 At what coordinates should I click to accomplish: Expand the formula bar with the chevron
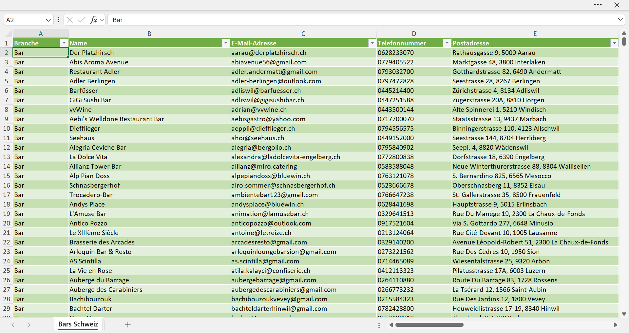coord(620,20)
